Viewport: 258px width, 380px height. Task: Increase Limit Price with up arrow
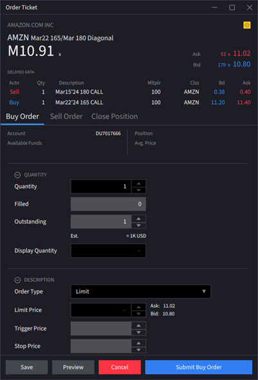point(139,307)
